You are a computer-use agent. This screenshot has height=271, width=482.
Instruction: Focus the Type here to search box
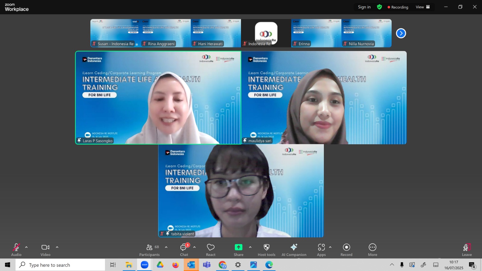(60, 265)
